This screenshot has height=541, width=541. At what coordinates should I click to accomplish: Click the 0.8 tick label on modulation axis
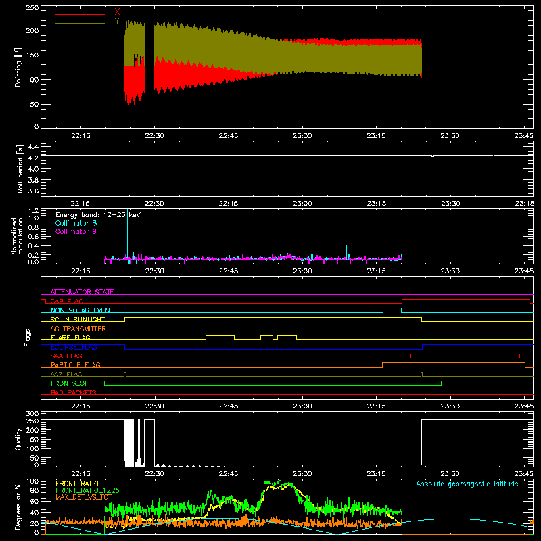coord(33,227)
